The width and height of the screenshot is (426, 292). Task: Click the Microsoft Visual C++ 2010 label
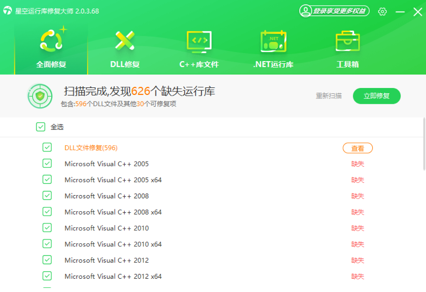point(107,228)
